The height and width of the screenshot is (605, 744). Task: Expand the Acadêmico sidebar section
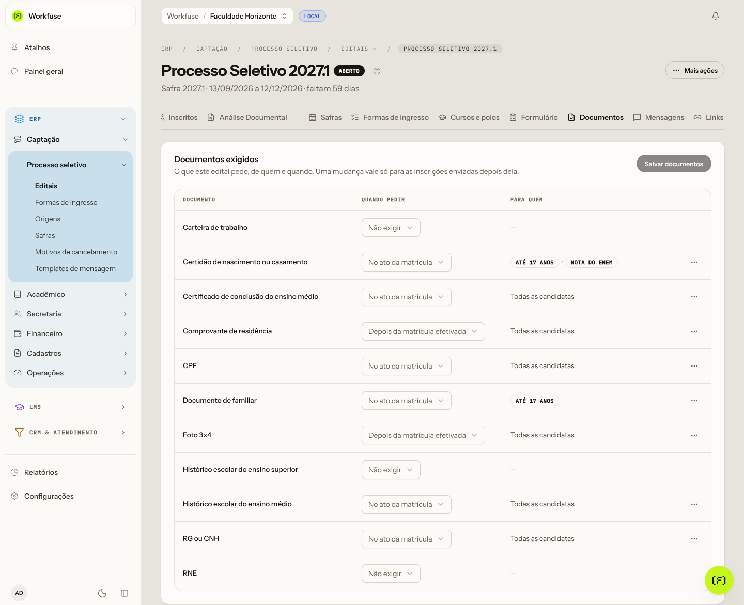pyautogui.click(x=70, y=294)
